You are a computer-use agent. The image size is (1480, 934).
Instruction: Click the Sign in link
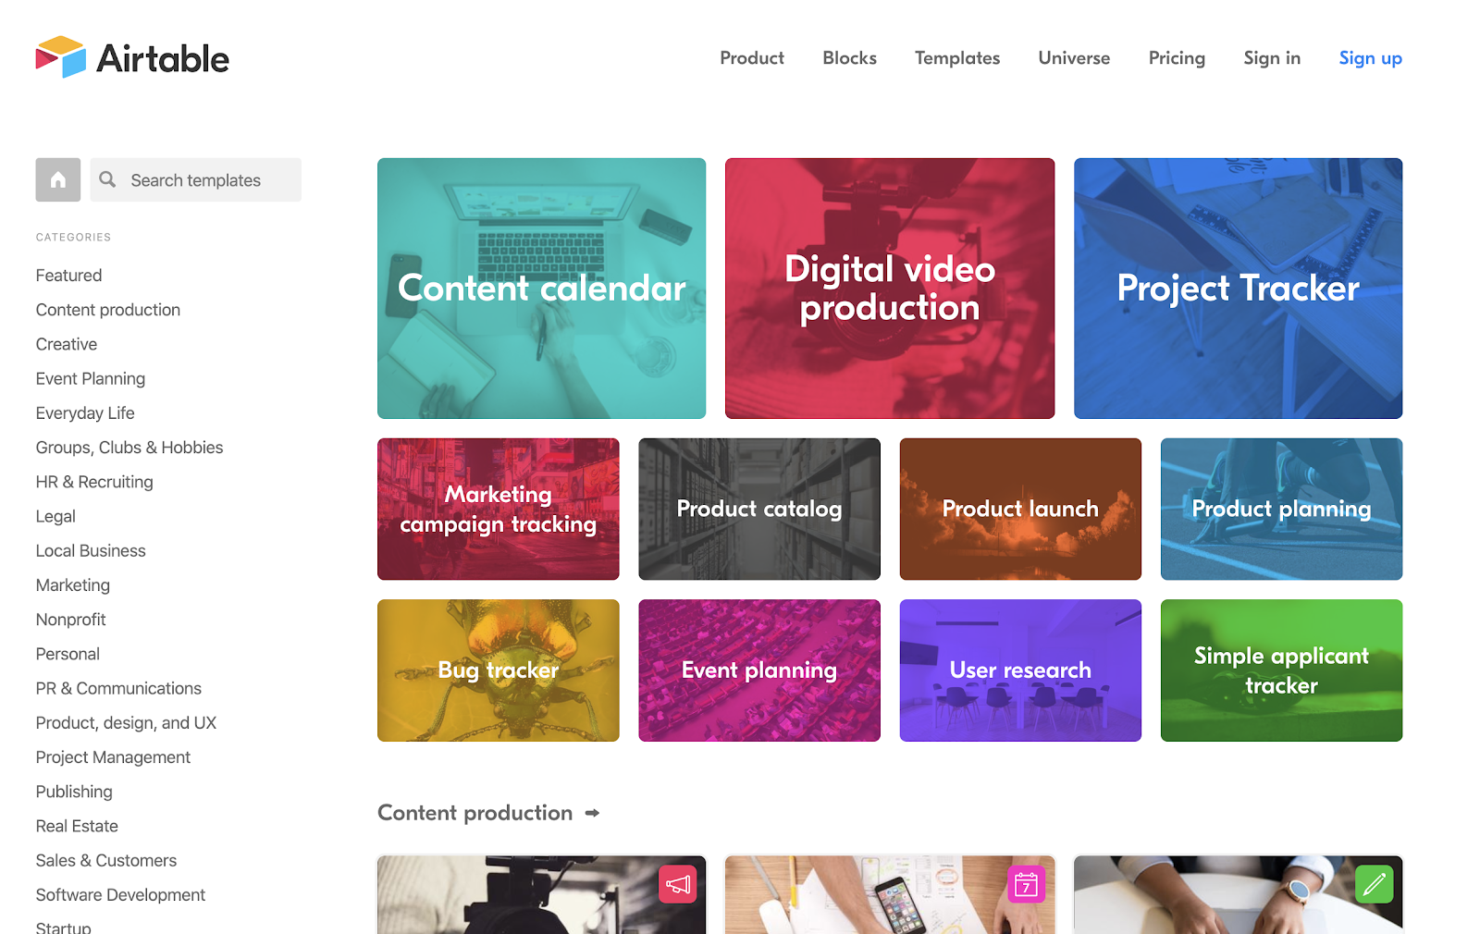pos(1272,58)
